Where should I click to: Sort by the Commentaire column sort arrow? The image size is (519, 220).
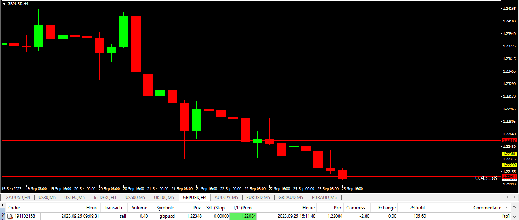(506, 208)
